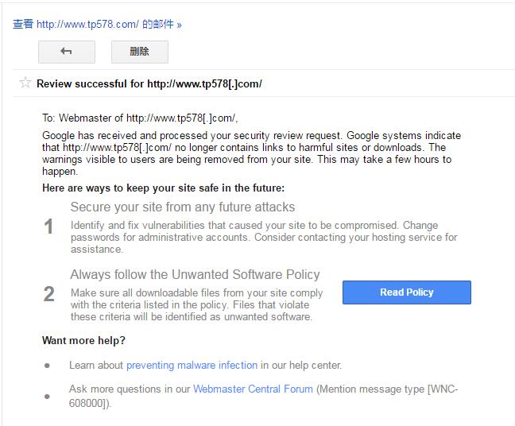The width and height of the screenshot is (515, 426).
Task: Open the 查看 tp578.com 的邮件 link
Action: coord(97,24)
